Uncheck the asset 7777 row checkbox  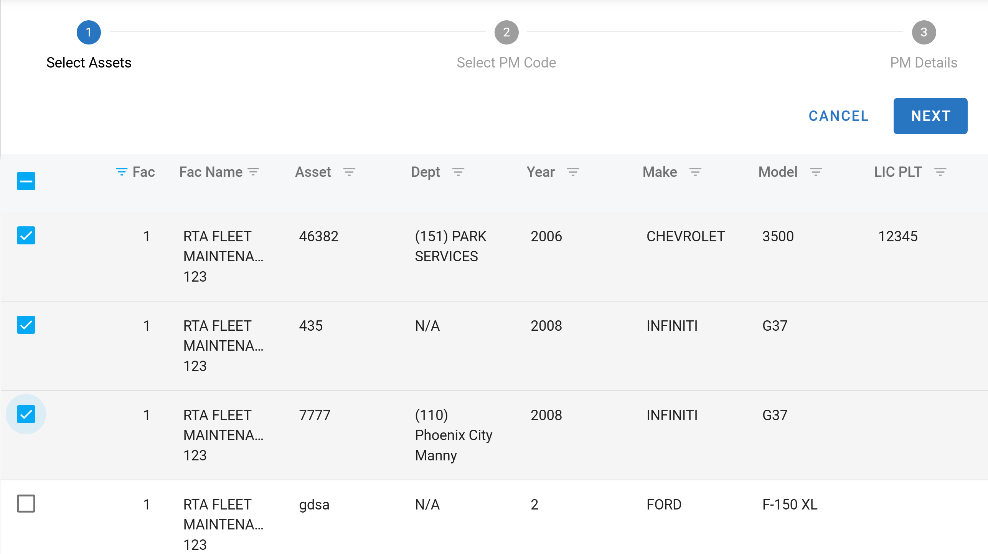tap(26, 414)
